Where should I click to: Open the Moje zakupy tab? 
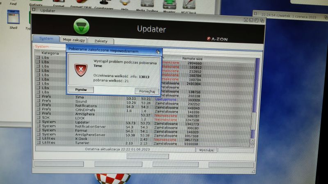(x=74, y=40)
